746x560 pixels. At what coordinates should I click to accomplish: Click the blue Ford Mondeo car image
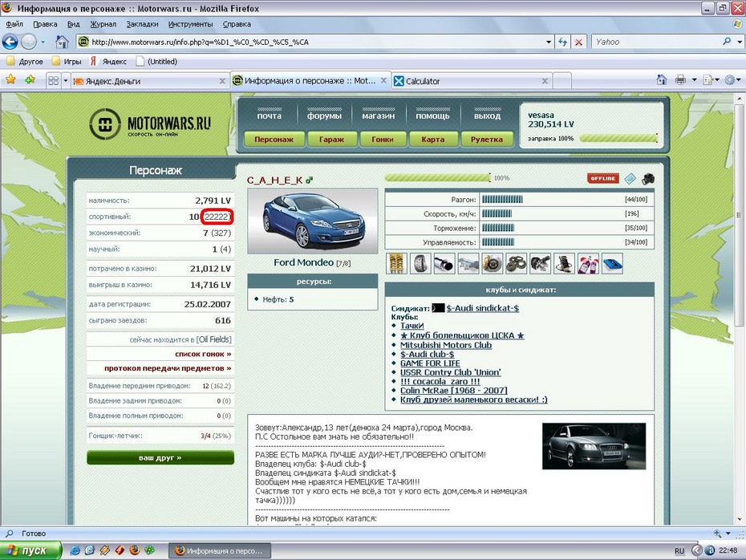click(x=313, y=221)
